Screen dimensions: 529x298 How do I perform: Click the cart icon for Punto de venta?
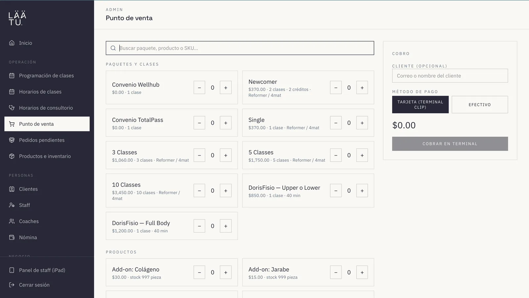pos(12,124)
